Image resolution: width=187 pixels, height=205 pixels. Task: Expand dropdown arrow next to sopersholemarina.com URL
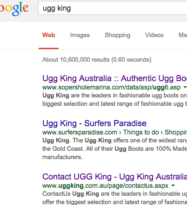tap(185, 87)
